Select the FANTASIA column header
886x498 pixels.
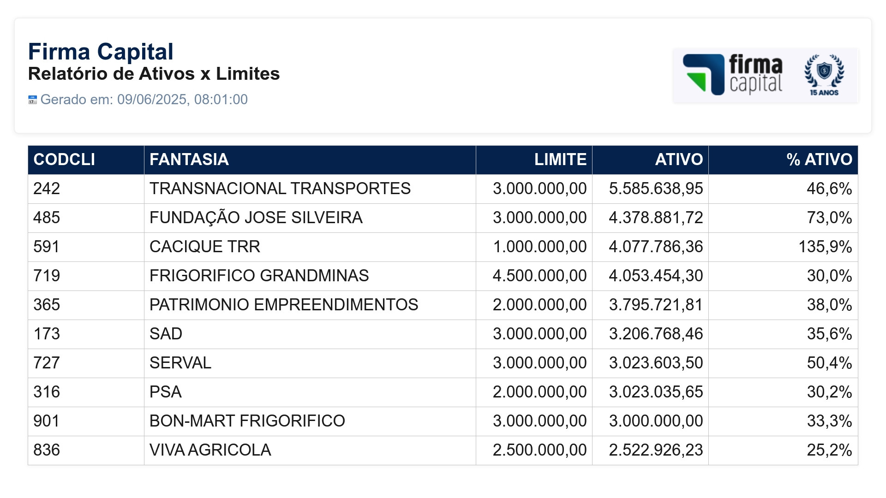click(x=310, y=160)
